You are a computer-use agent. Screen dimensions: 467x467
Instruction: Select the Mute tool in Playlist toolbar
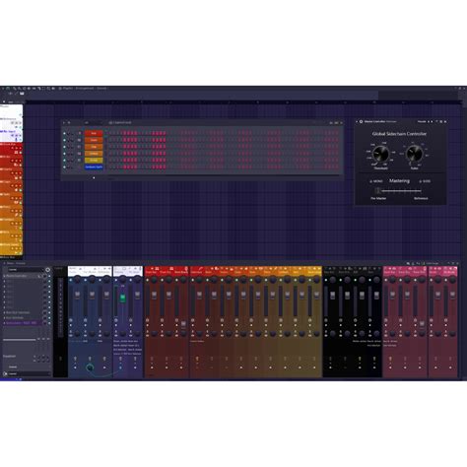(29, 89)
